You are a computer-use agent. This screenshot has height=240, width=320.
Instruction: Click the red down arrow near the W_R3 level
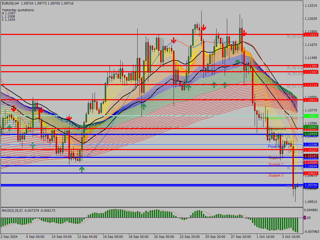(244, 33)
